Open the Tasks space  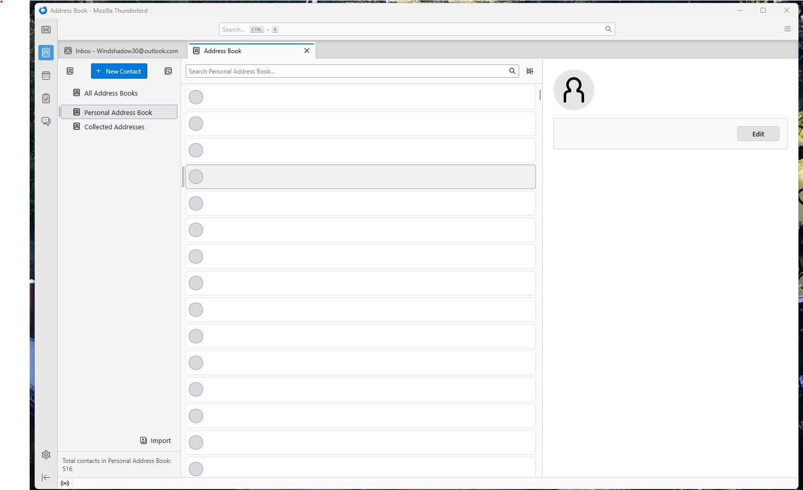tap(46, 98)
